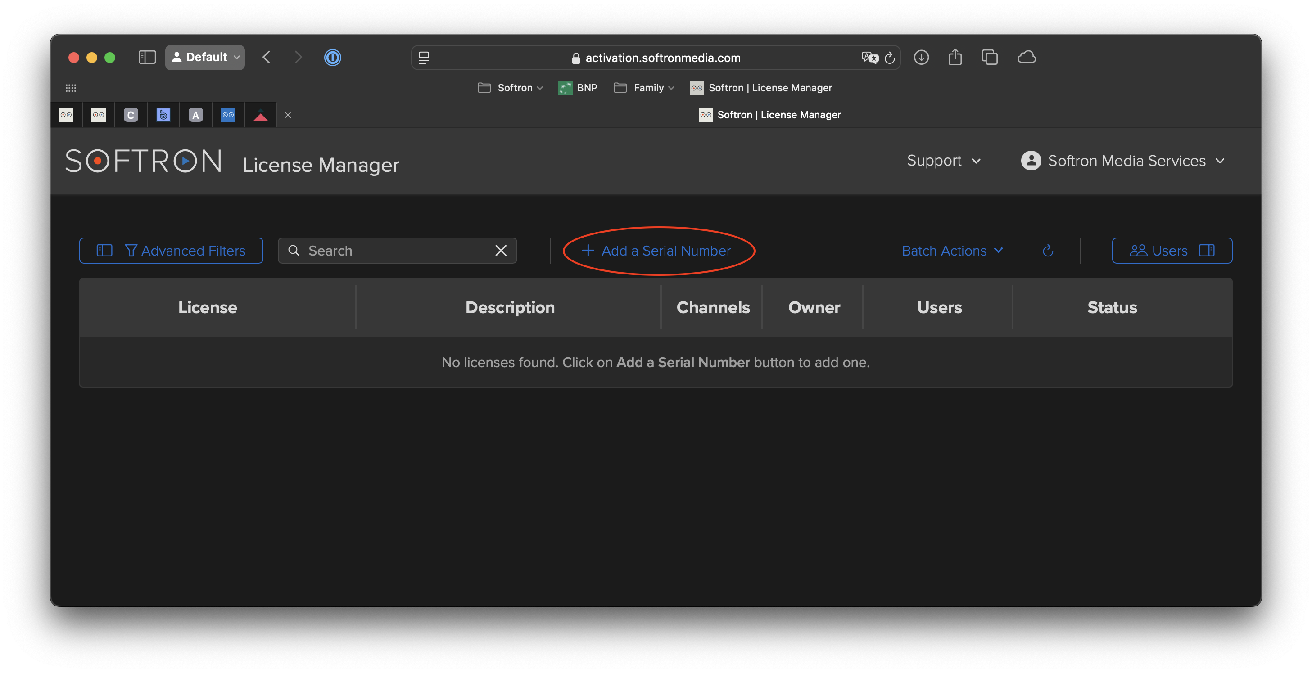The width and height of the screenshot is (1312, 673).
Task: Open the BNP bookmark
Action: click(x=578, y=88)
